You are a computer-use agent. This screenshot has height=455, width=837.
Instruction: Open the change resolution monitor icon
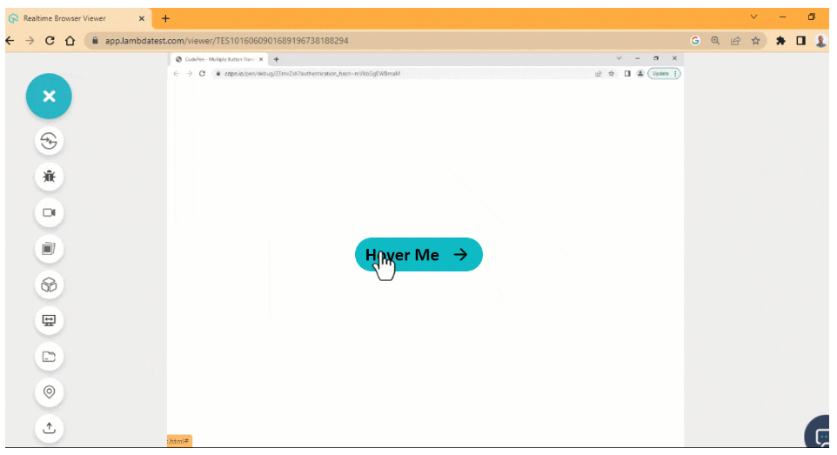click(x=49, y=320)
